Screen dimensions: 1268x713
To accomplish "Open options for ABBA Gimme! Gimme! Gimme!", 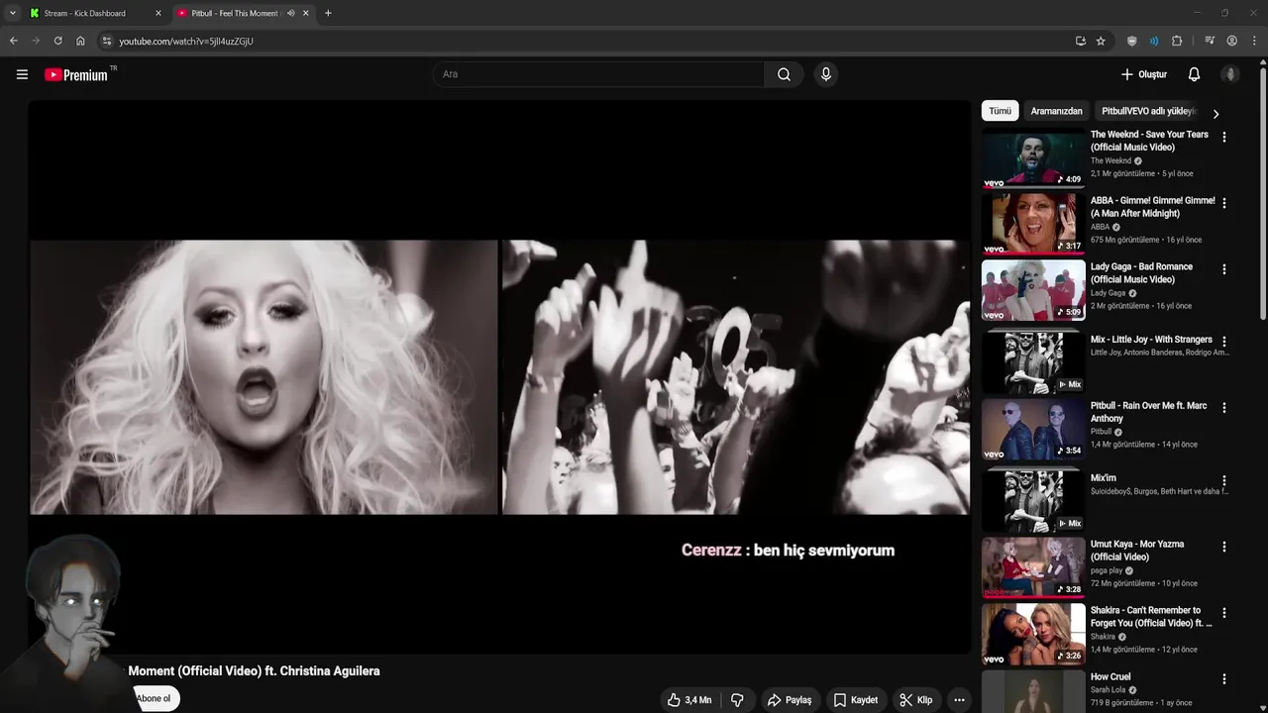I will (1223, 203).
